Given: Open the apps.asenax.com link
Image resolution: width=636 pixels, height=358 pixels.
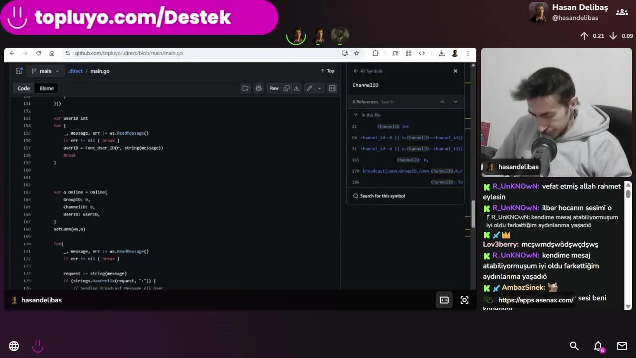Looking at the screenshot, I should (x=536, y=300).
